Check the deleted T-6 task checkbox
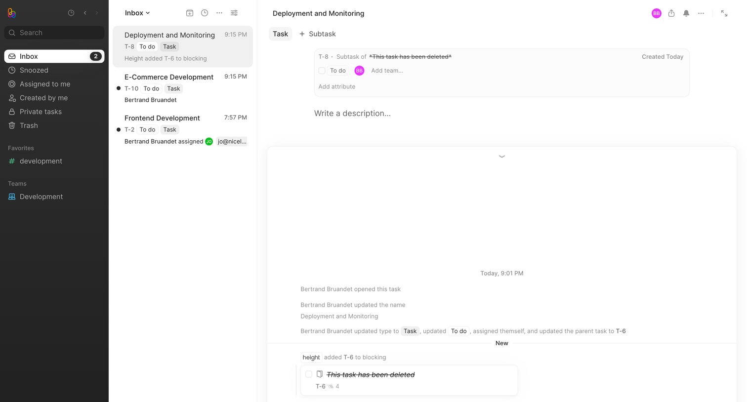 [x=309, y=374]
